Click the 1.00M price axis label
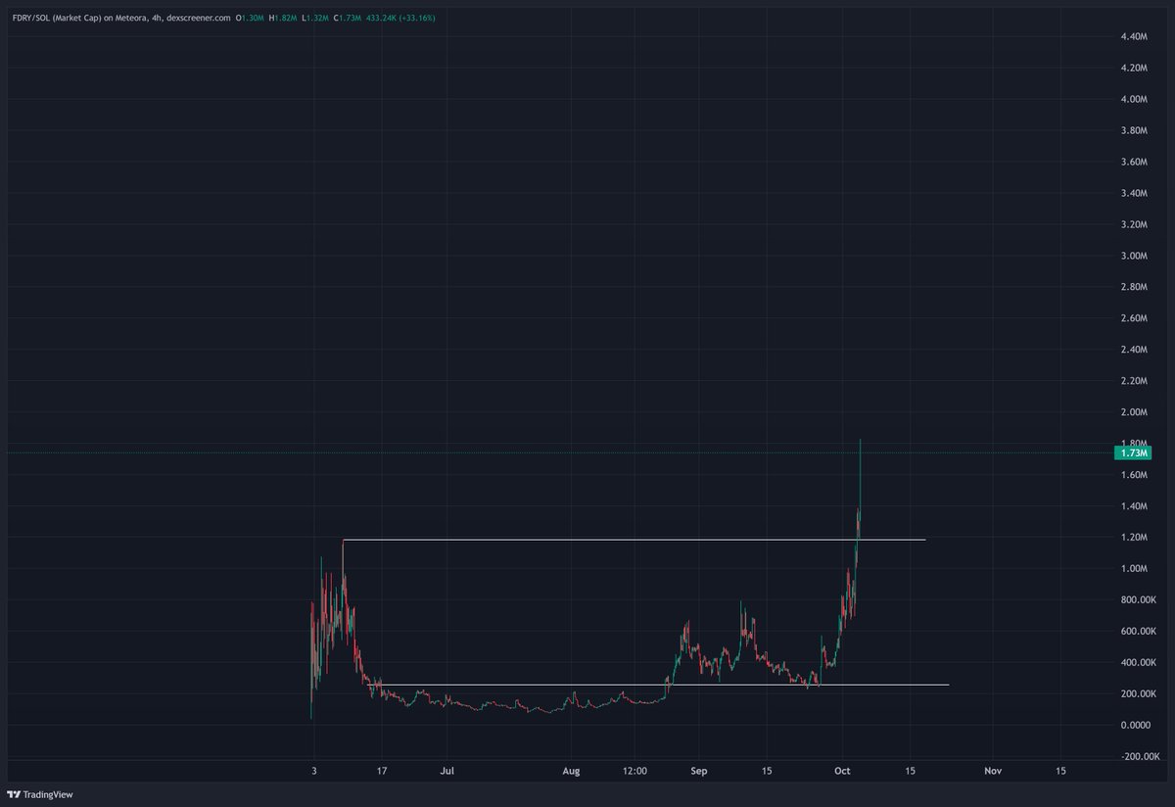This screenshot has height=807, width=1175. [1132, 569]
